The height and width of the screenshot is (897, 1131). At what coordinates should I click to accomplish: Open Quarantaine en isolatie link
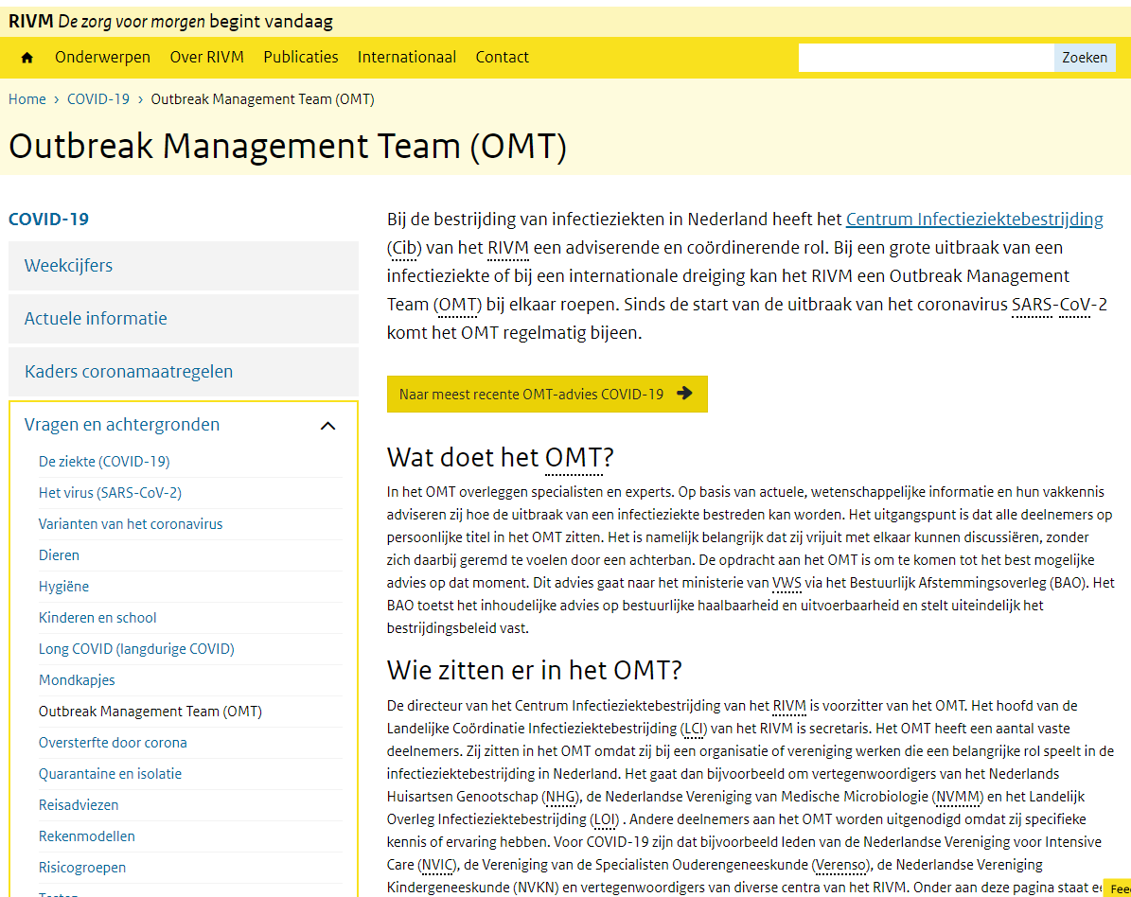(111, 774)
